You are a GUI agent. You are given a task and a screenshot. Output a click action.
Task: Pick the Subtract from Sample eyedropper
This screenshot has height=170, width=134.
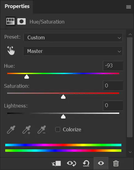click(x=42, y=130)
